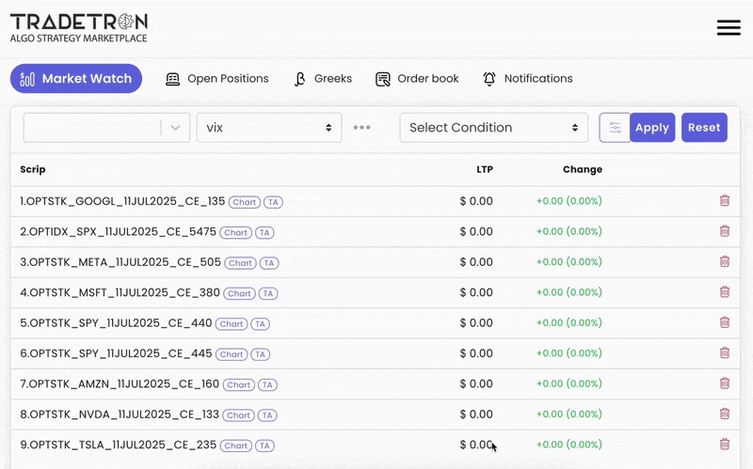Delete the AMZN_11JUL2025_CE_160 row trash icon
This screenshot has height=469, width=753.
tap(725, 383)
